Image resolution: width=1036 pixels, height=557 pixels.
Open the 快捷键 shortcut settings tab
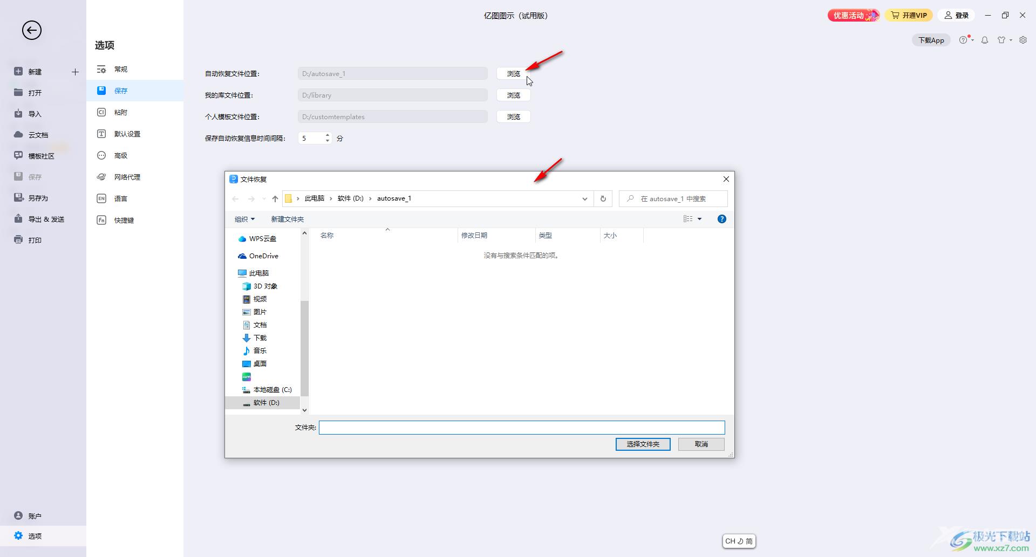tap(135, 220)
